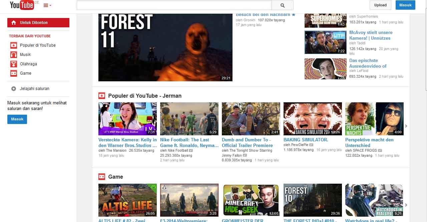Image resolution: width=427 pixels, height=222 pixels.
Task: Open Jelajahi saluran link
Action: (35, 89)
